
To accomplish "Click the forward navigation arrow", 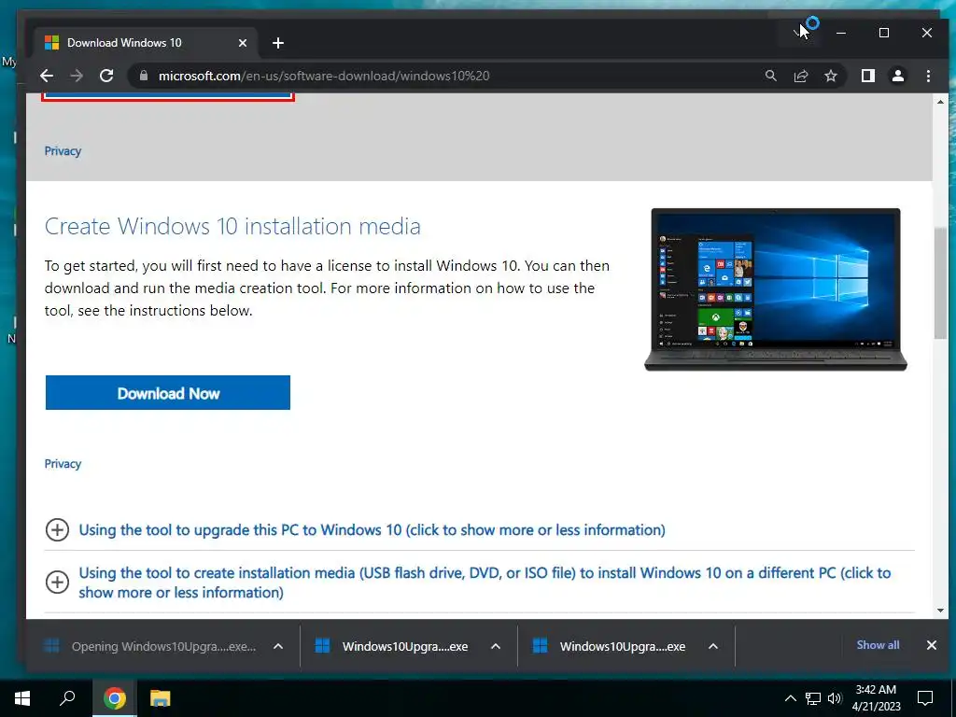I will [77, 76].
